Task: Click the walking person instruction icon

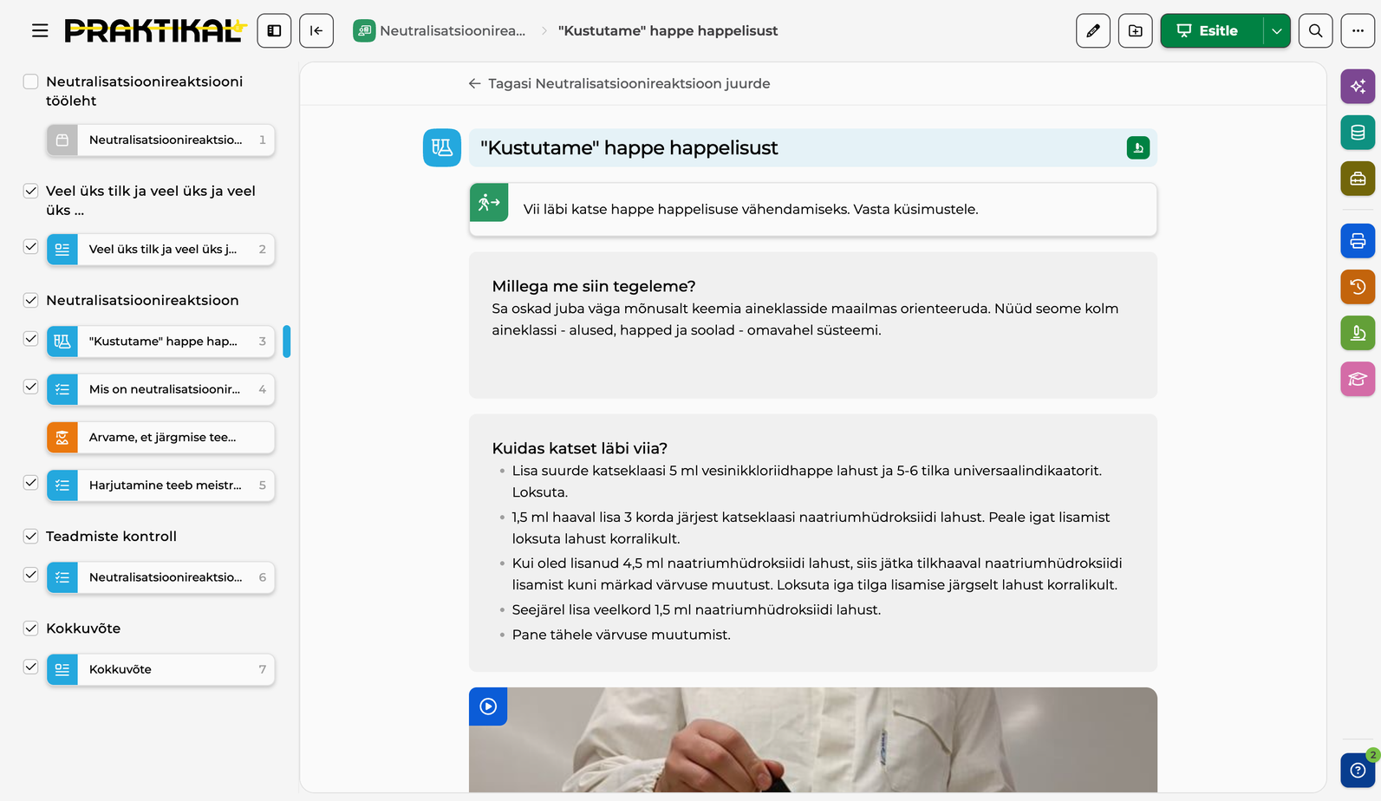Action: point(489,203)
